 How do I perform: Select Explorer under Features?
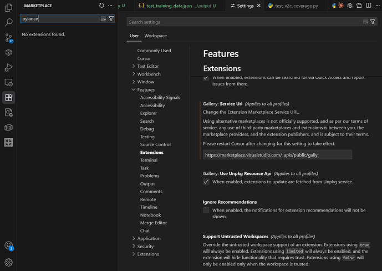[149, 113]
